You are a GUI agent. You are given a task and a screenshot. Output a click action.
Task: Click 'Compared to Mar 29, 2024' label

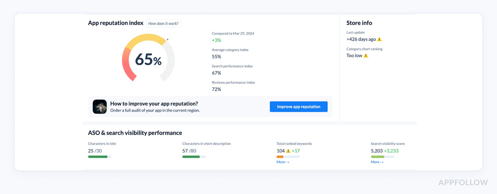(x=233, y=34)
